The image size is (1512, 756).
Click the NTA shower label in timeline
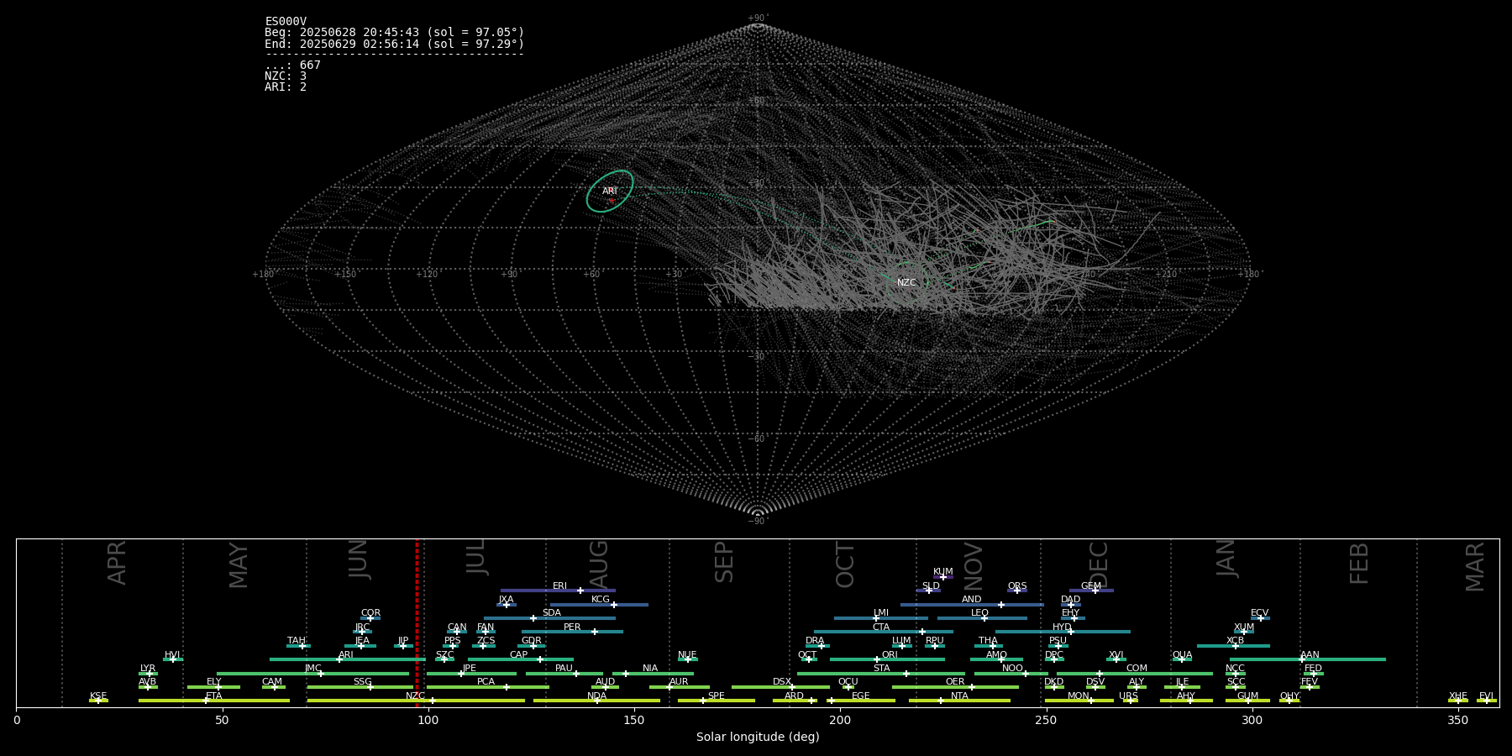click(x=959, y=696)
